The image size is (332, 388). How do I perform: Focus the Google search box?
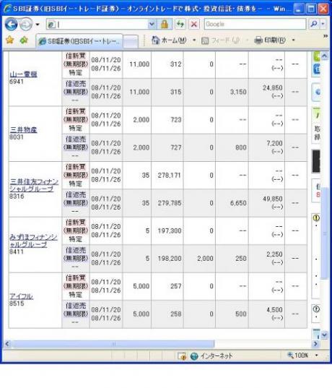tap(255, 25)
